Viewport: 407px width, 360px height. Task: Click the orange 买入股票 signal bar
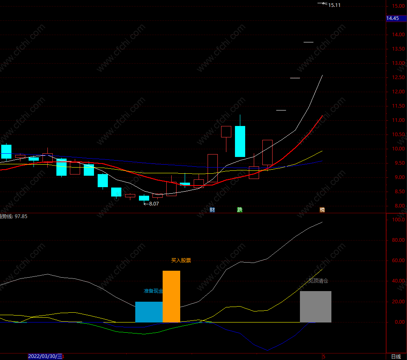171,296
